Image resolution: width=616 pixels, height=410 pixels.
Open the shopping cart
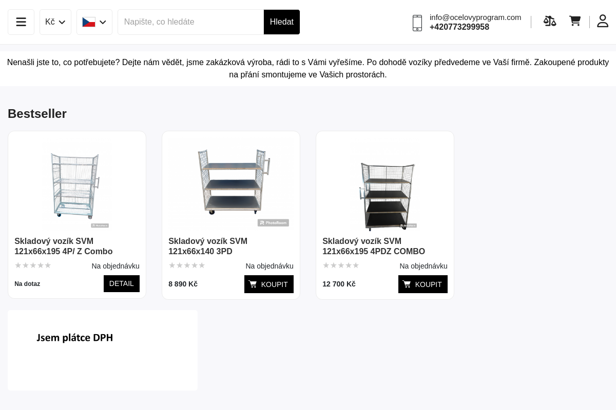[575, 22]
